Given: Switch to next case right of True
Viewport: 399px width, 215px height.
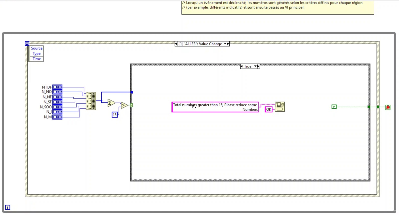Looking at the screenshot, I should [x=258, y=66].
